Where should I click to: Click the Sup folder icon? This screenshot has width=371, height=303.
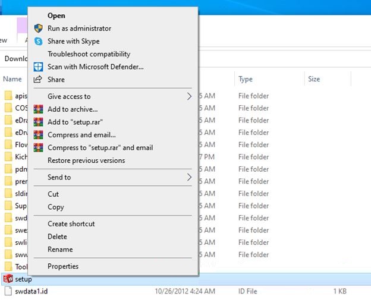[x=8, y=206]
